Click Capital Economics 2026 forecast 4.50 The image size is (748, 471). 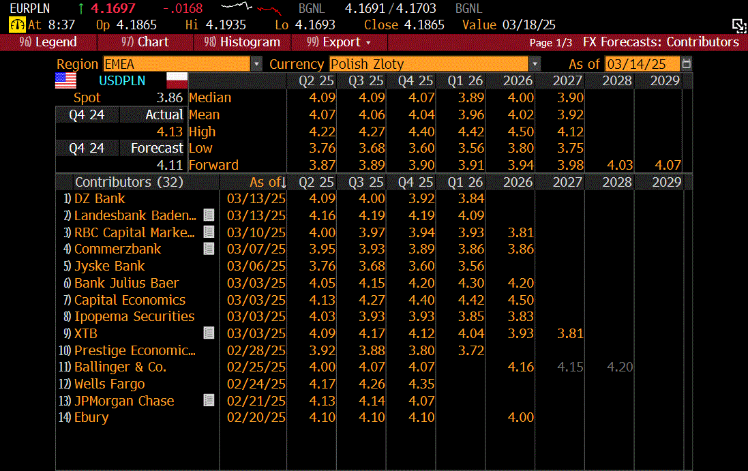click(x=520, y=300)
